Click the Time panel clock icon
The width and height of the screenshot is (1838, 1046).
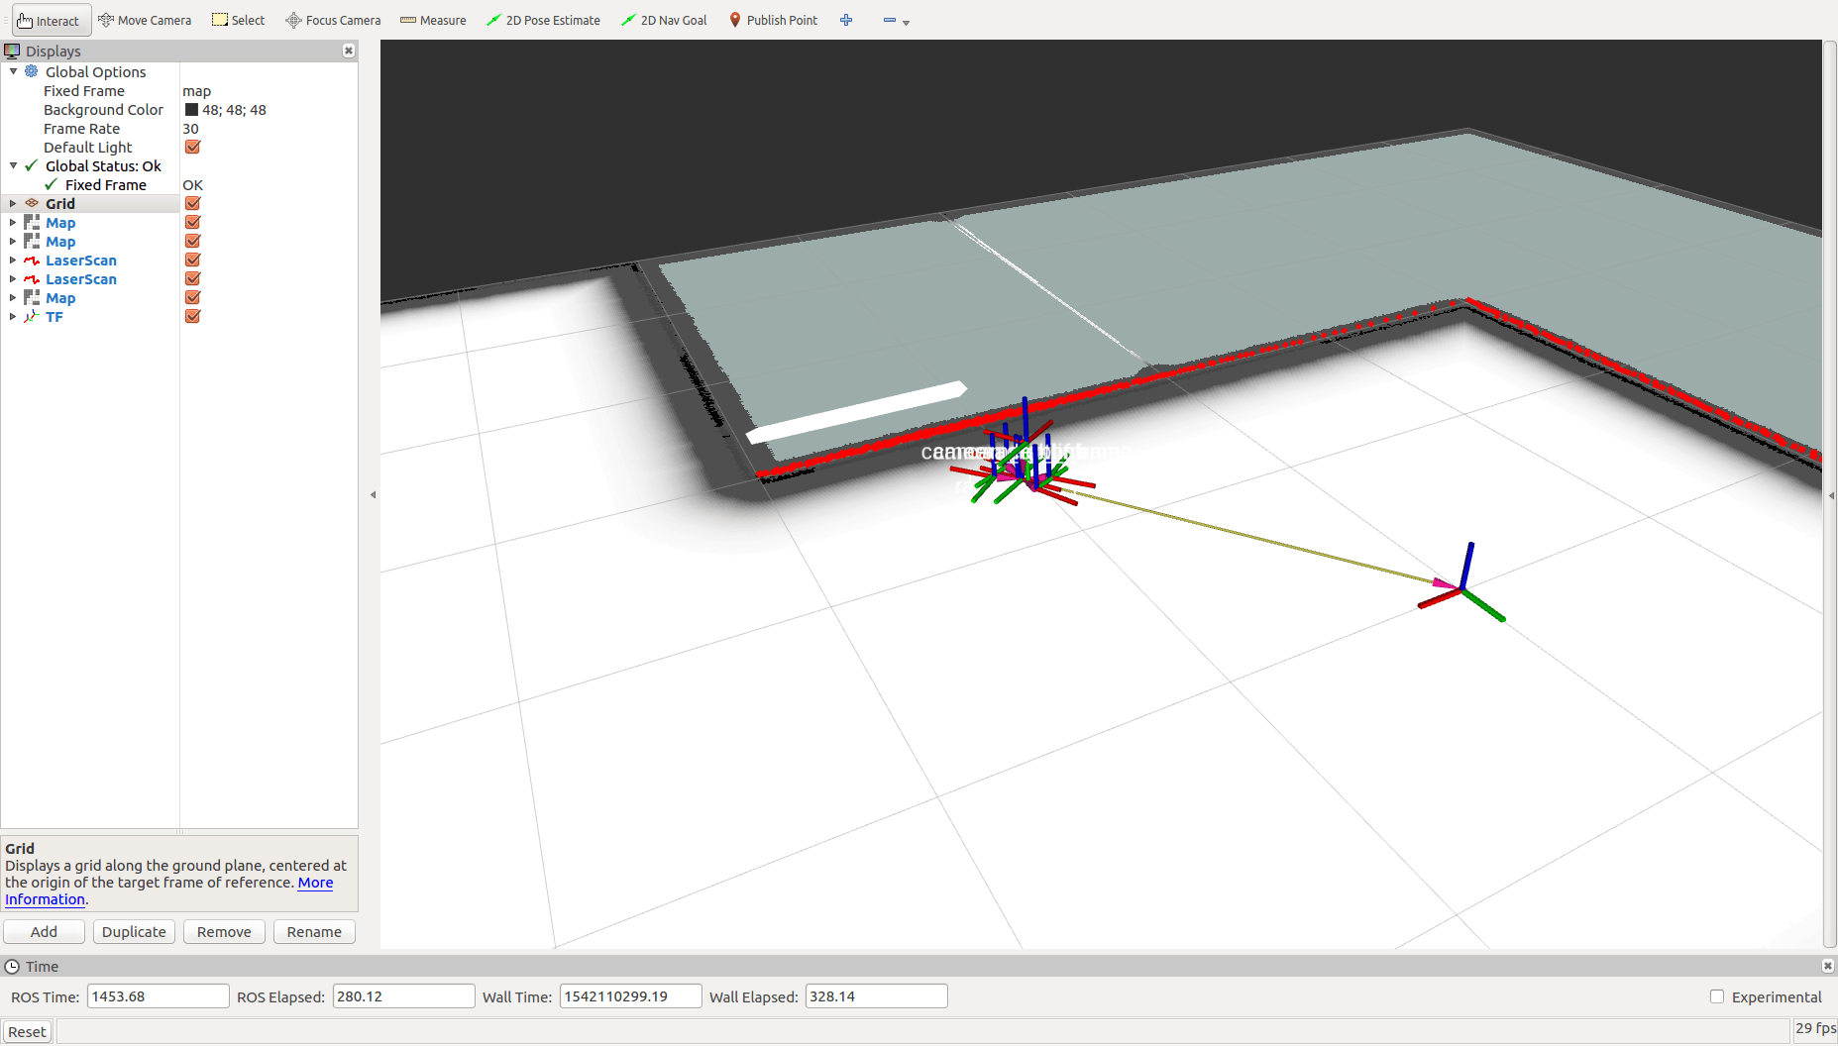[x=12, y=966]
